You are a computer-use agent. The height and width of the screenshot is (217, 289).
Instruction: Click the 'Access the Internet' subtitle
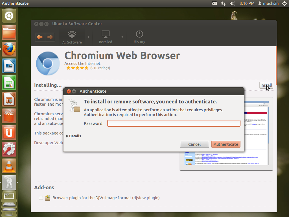click(x=82, y=64)
